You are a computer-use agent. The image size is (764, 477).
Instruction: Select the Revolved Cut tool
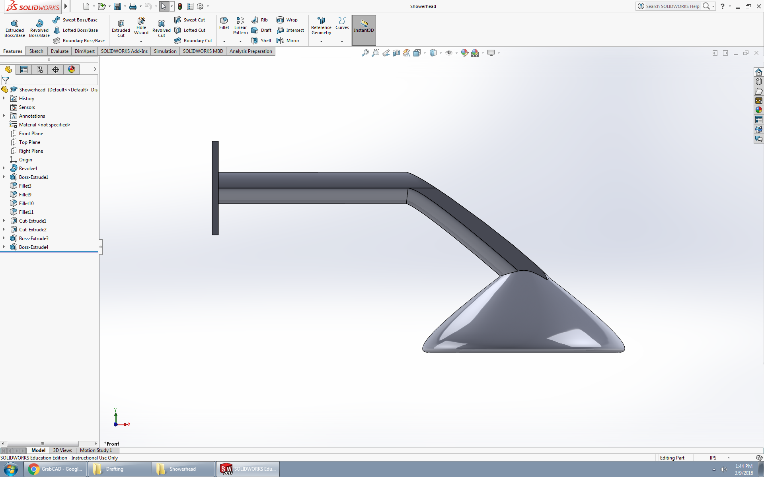click(162, 28)
